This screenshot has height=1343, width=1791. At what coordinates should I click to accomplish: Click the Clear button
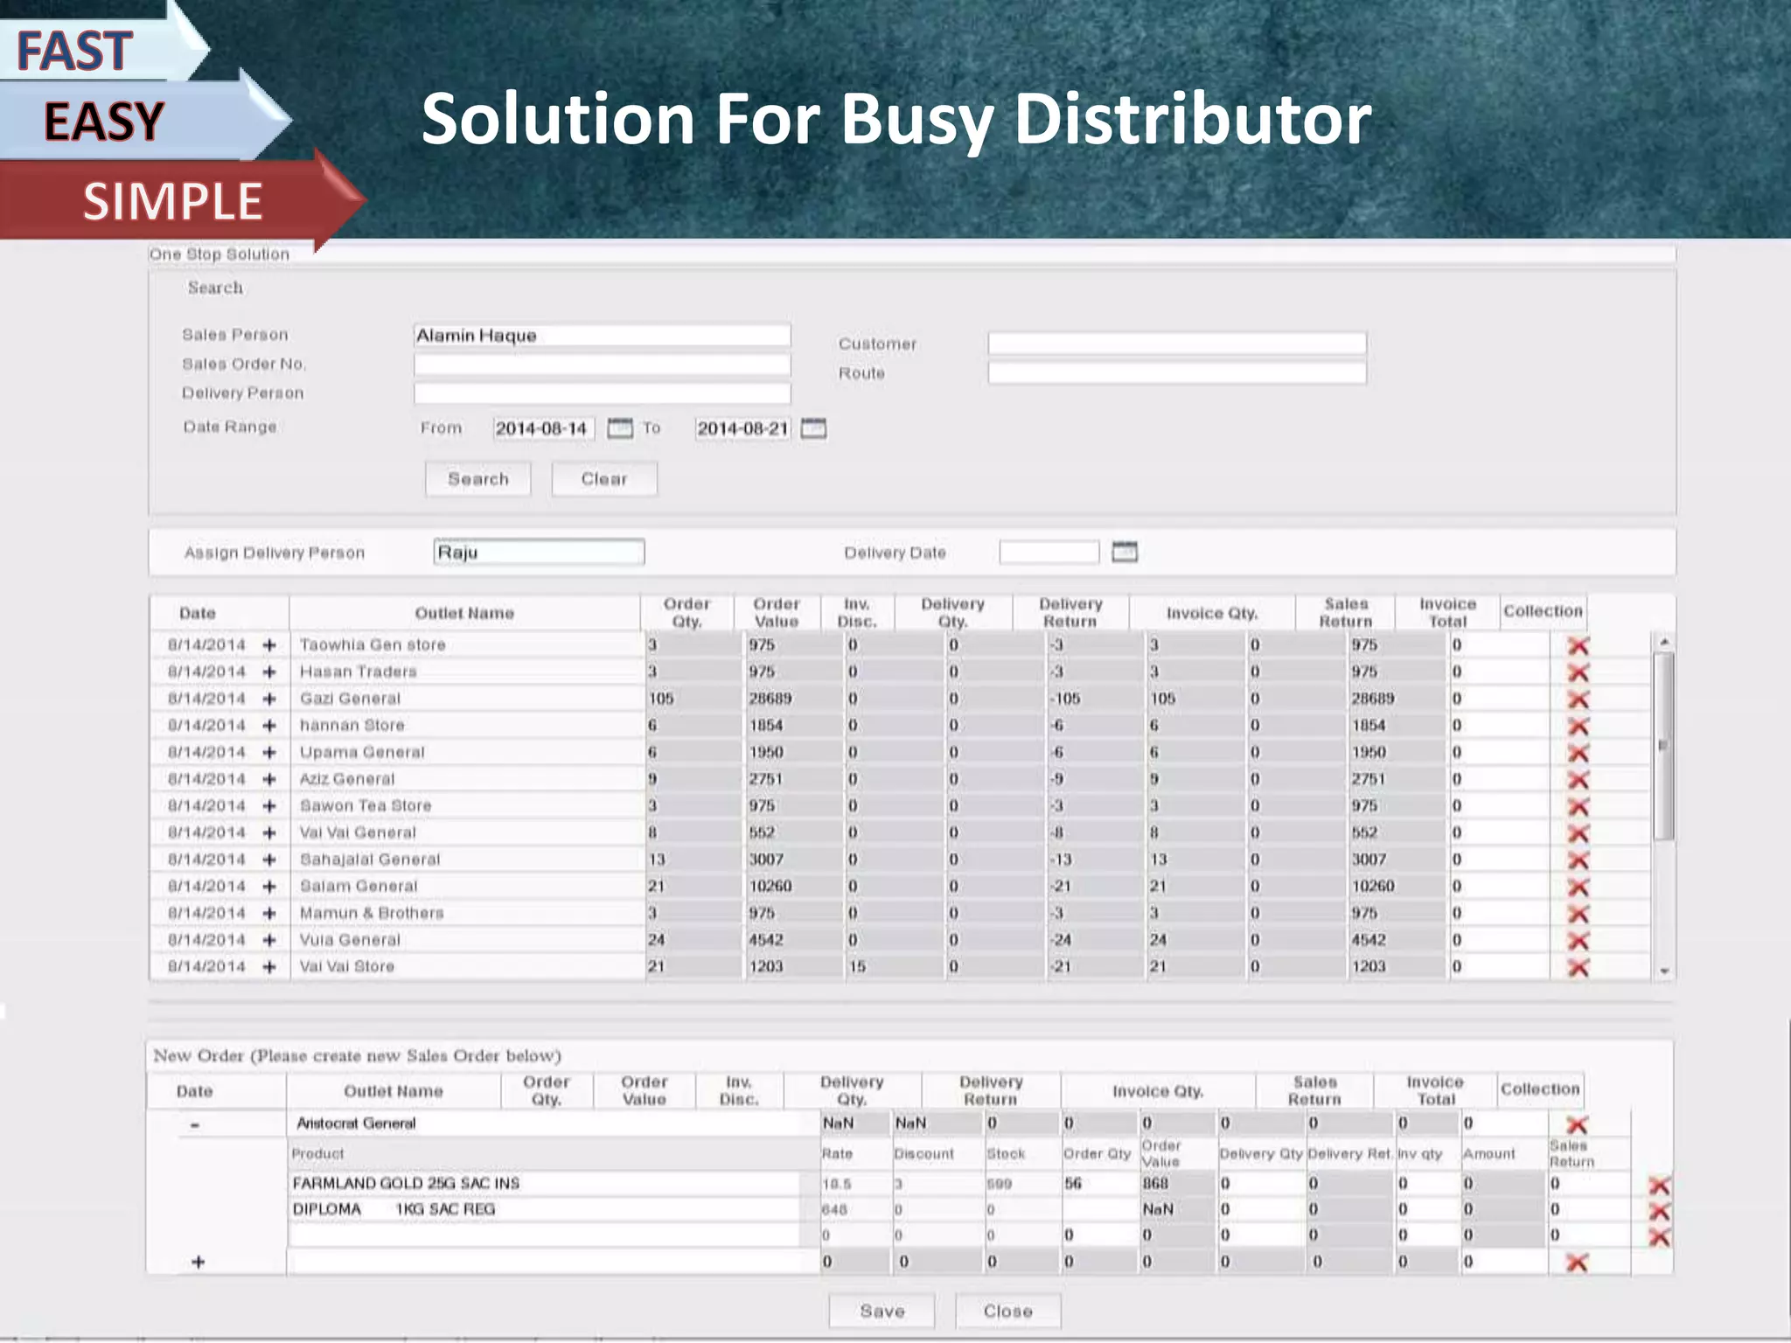(x=604, y=479)
